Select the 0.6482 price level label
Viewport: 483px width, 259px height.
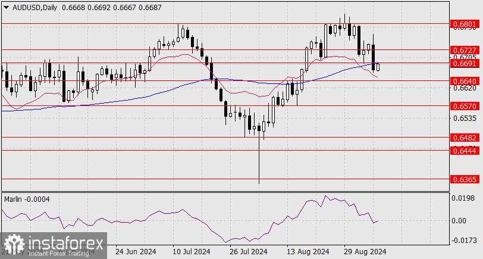point(464,138)
